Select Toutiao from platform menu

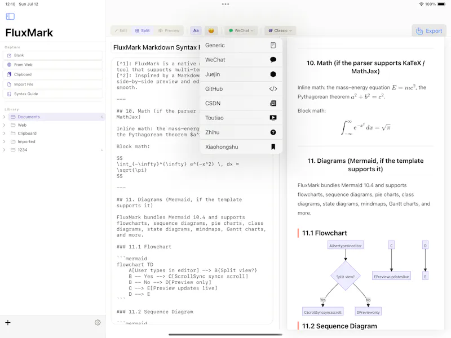click(x=241, y=118)
